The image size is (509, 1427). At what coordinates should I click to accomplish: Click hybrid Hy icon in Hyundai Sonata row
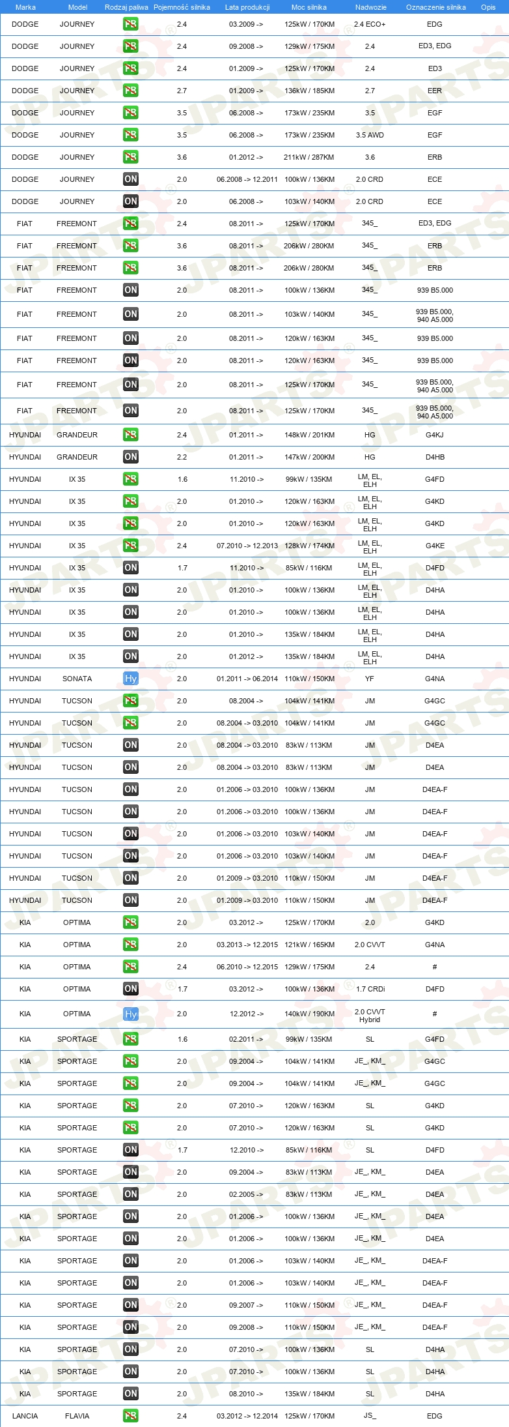(131, 679)
